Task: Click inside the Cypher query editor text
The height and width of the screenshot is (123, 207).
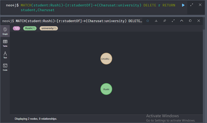Action: click(x=98, y=8)
